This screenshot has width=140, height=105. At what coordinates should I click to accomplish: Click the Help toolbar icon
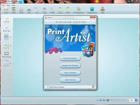coord(102,10)
